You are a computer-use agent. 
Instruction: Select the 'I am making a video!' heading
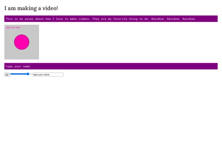(31, 8)
